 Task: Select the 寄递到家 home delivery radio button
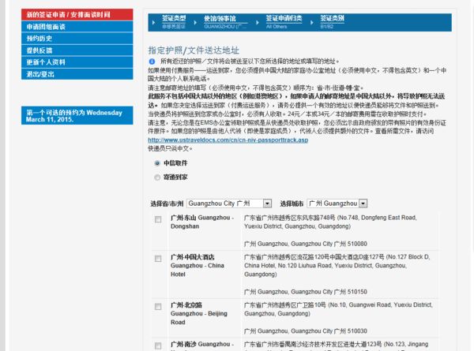pos(157,177)
